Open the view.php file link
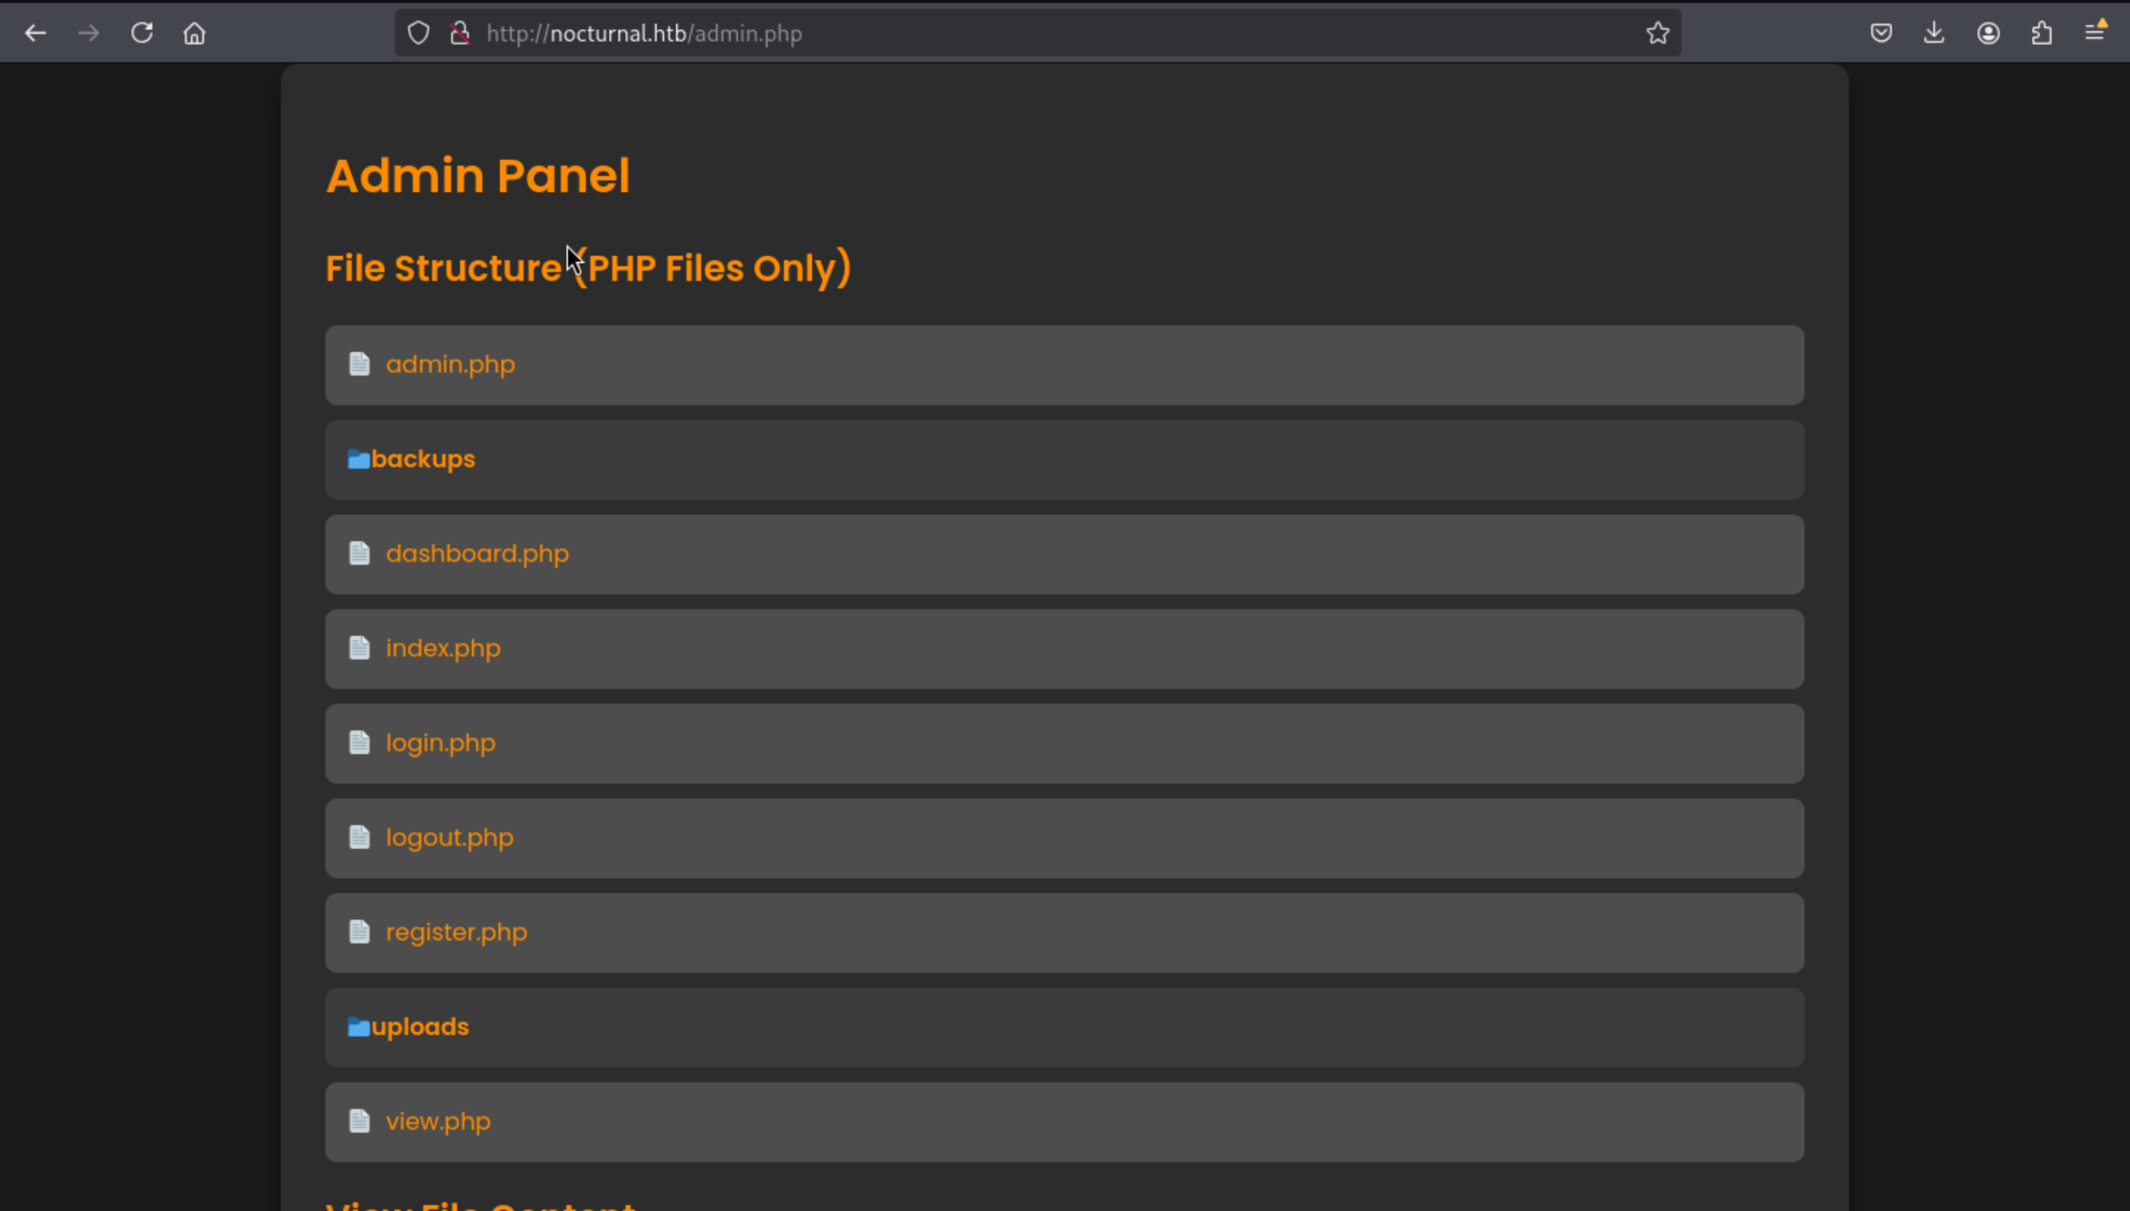 [x=438, y=1122]
